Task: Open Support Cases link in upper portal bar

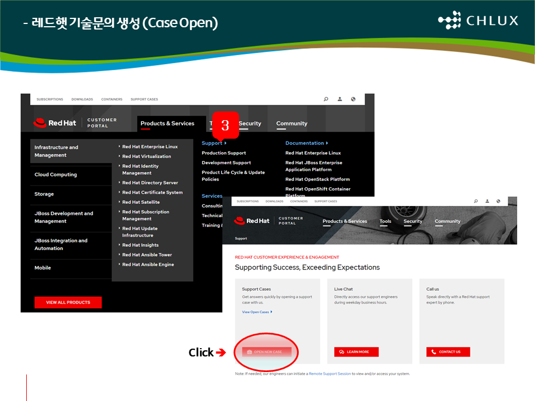Action: (x=144, y=99)
